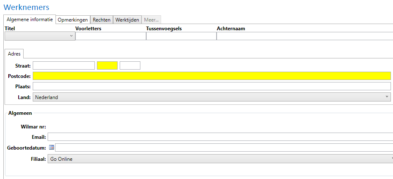Open the Geboortedatum calendar picker icon

[51, 148]
